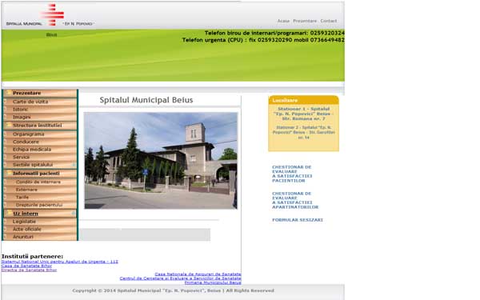Click the Localizare panel header
The width and height of the screenshot is (480, 300).
click(x=304, y=100)
